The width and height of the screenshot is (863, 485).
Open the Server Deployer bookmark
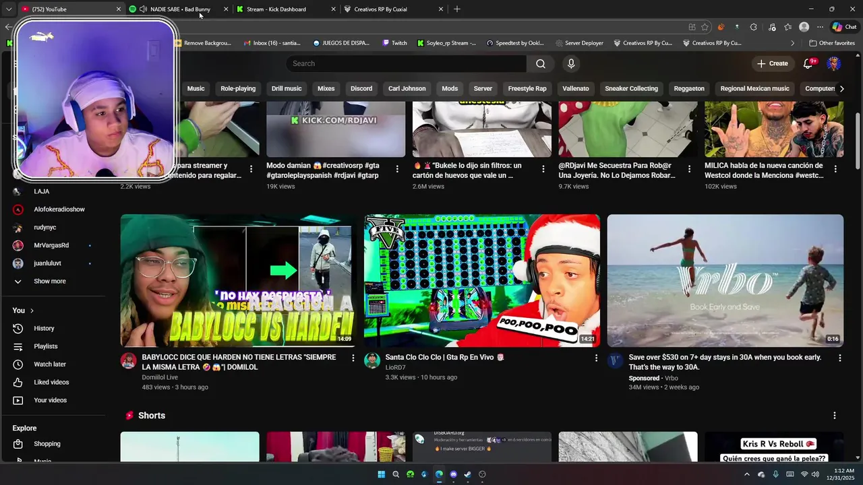(x=580, y=43)
